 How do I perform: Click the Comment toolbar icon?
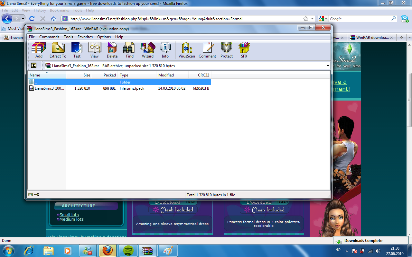(x=207, y=50)
